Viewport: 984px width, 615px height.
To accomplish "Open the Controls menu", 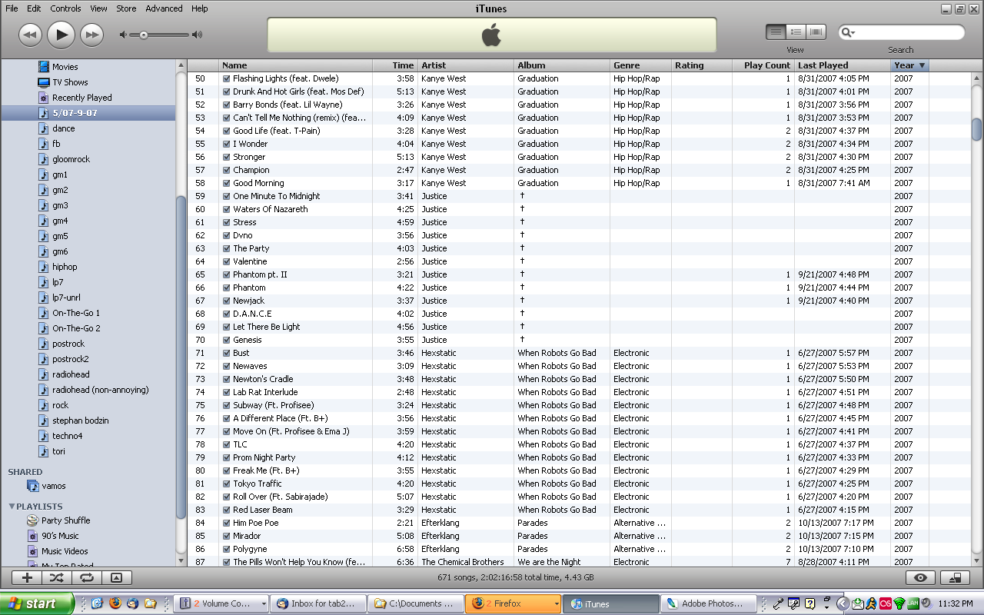I will point(65,8).
